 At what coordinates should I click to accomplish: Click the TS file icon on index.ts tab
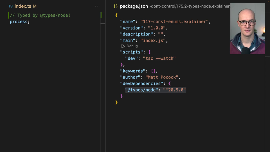pyautogui.click(x=10, y=6)
